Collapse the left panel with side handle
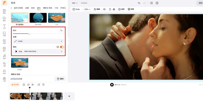The height and width of the screenshot is (101, 203). (x=68, y=41)
